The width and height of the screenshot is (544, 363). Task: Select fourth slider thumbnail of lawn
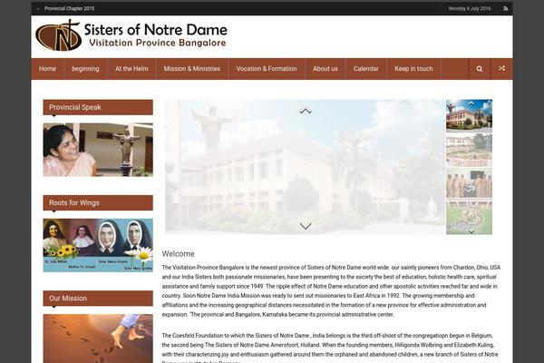click(x=469, y=218)
